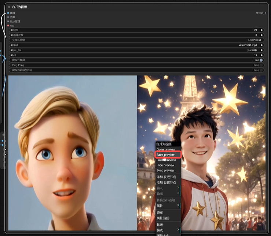
Task: Choose Sync preview in context menu
Action: click(x=168, y=171)
